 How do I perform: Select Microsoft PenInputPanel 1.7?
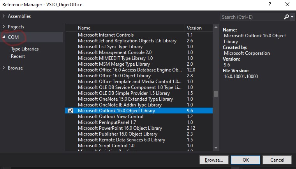point(139,122)
